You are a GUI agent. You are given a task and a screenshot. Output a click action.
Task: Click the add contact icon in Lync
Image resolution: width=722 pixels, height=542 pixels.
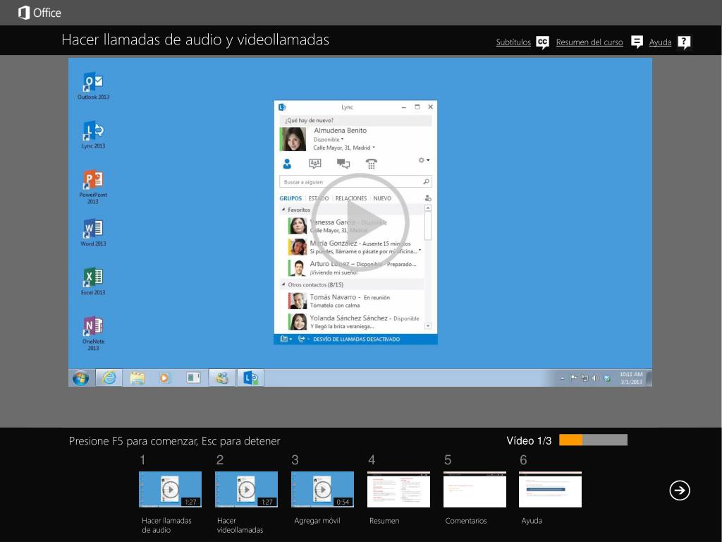point(428,198)
